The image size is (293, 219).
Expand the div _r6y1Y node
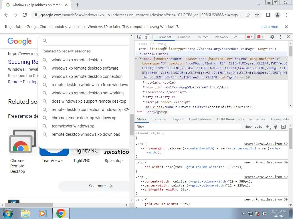point(144,87)
